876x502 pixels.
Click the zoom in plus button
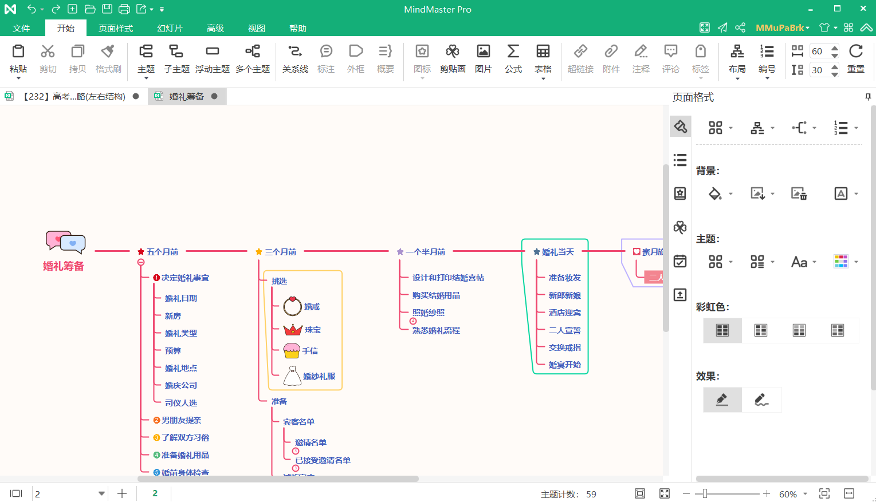tap(767, 493)
